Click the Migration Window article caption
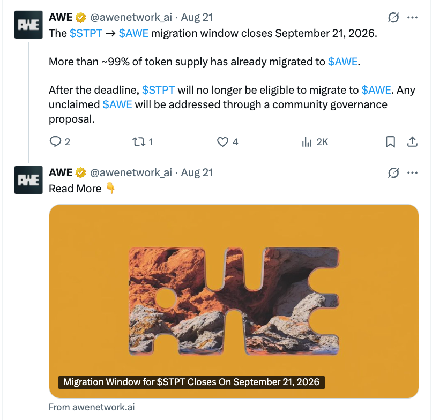Image resolution: width=432 pixels, height=420 pixels. (x=191, y=382)
